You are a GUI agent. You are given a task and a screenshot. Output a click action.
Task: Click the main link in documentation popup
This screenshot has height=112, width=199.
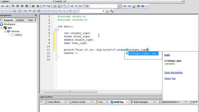pos(167,55)
